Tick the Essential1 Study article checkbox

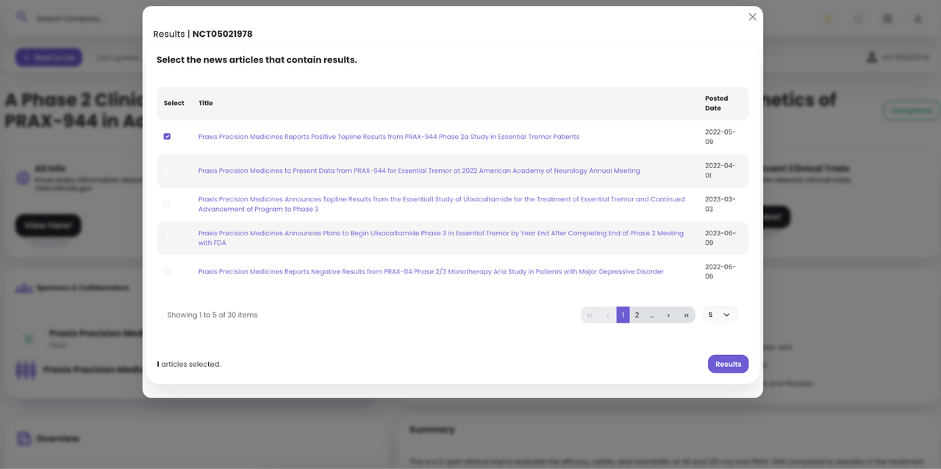coord(167,204)
